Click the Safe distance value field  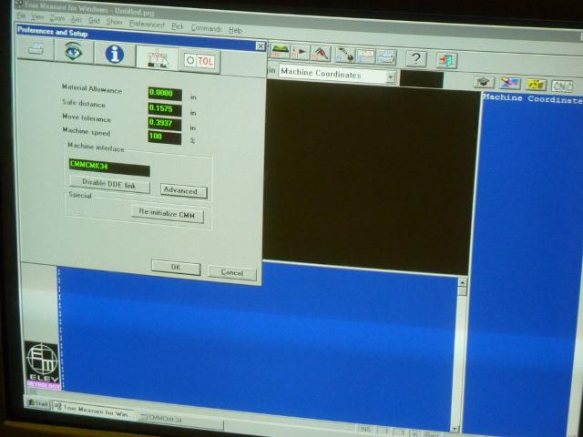coord(165,109)
